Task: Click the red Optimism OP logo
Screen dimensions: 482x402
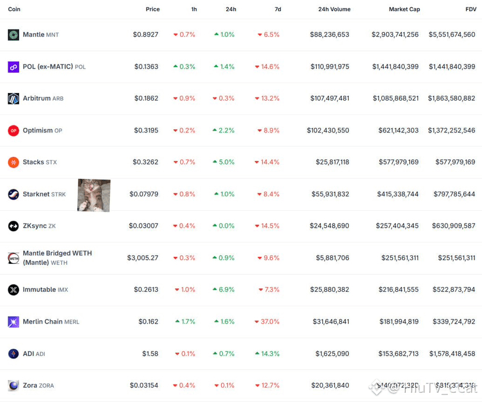Action: coord(13,131)
